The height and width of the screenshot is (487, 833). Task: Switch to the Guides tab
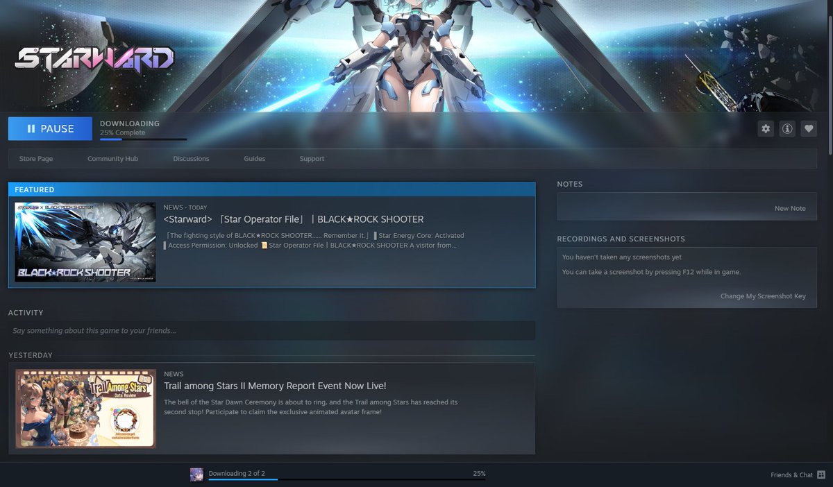(x=255, y=159)
